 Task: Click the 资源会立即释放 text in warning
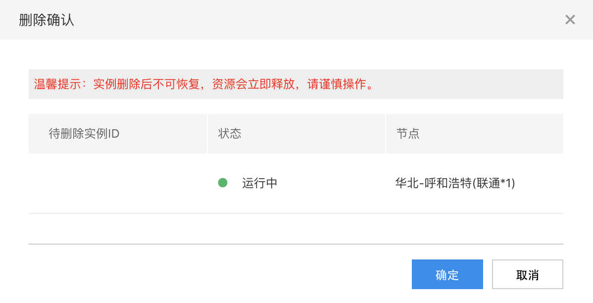click(x=253, y=84)
